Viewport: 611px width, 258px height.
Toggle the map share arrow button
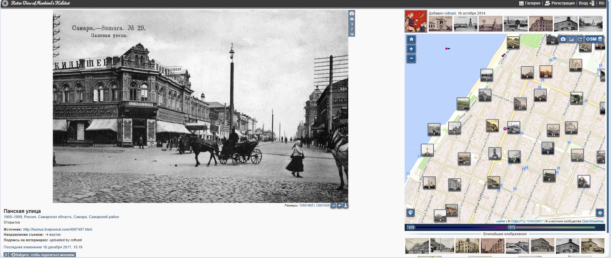click(x=580, y=39)
